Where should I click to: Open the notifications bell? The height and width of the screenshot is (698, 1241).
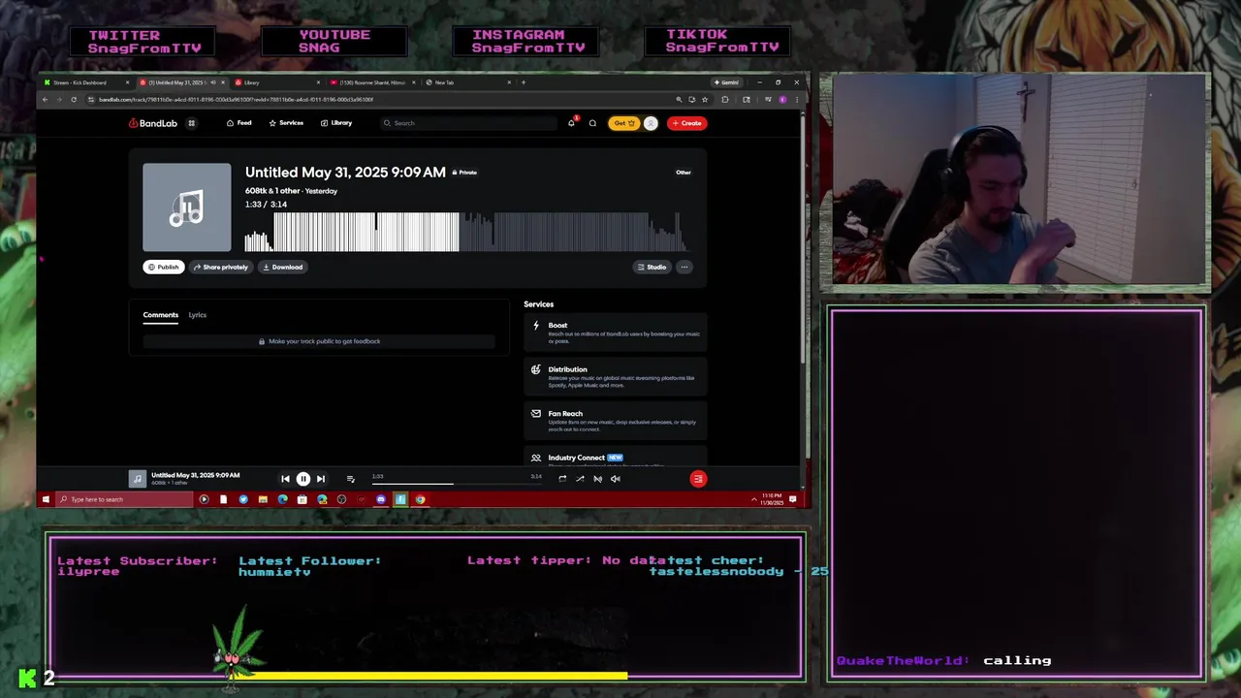571,123
